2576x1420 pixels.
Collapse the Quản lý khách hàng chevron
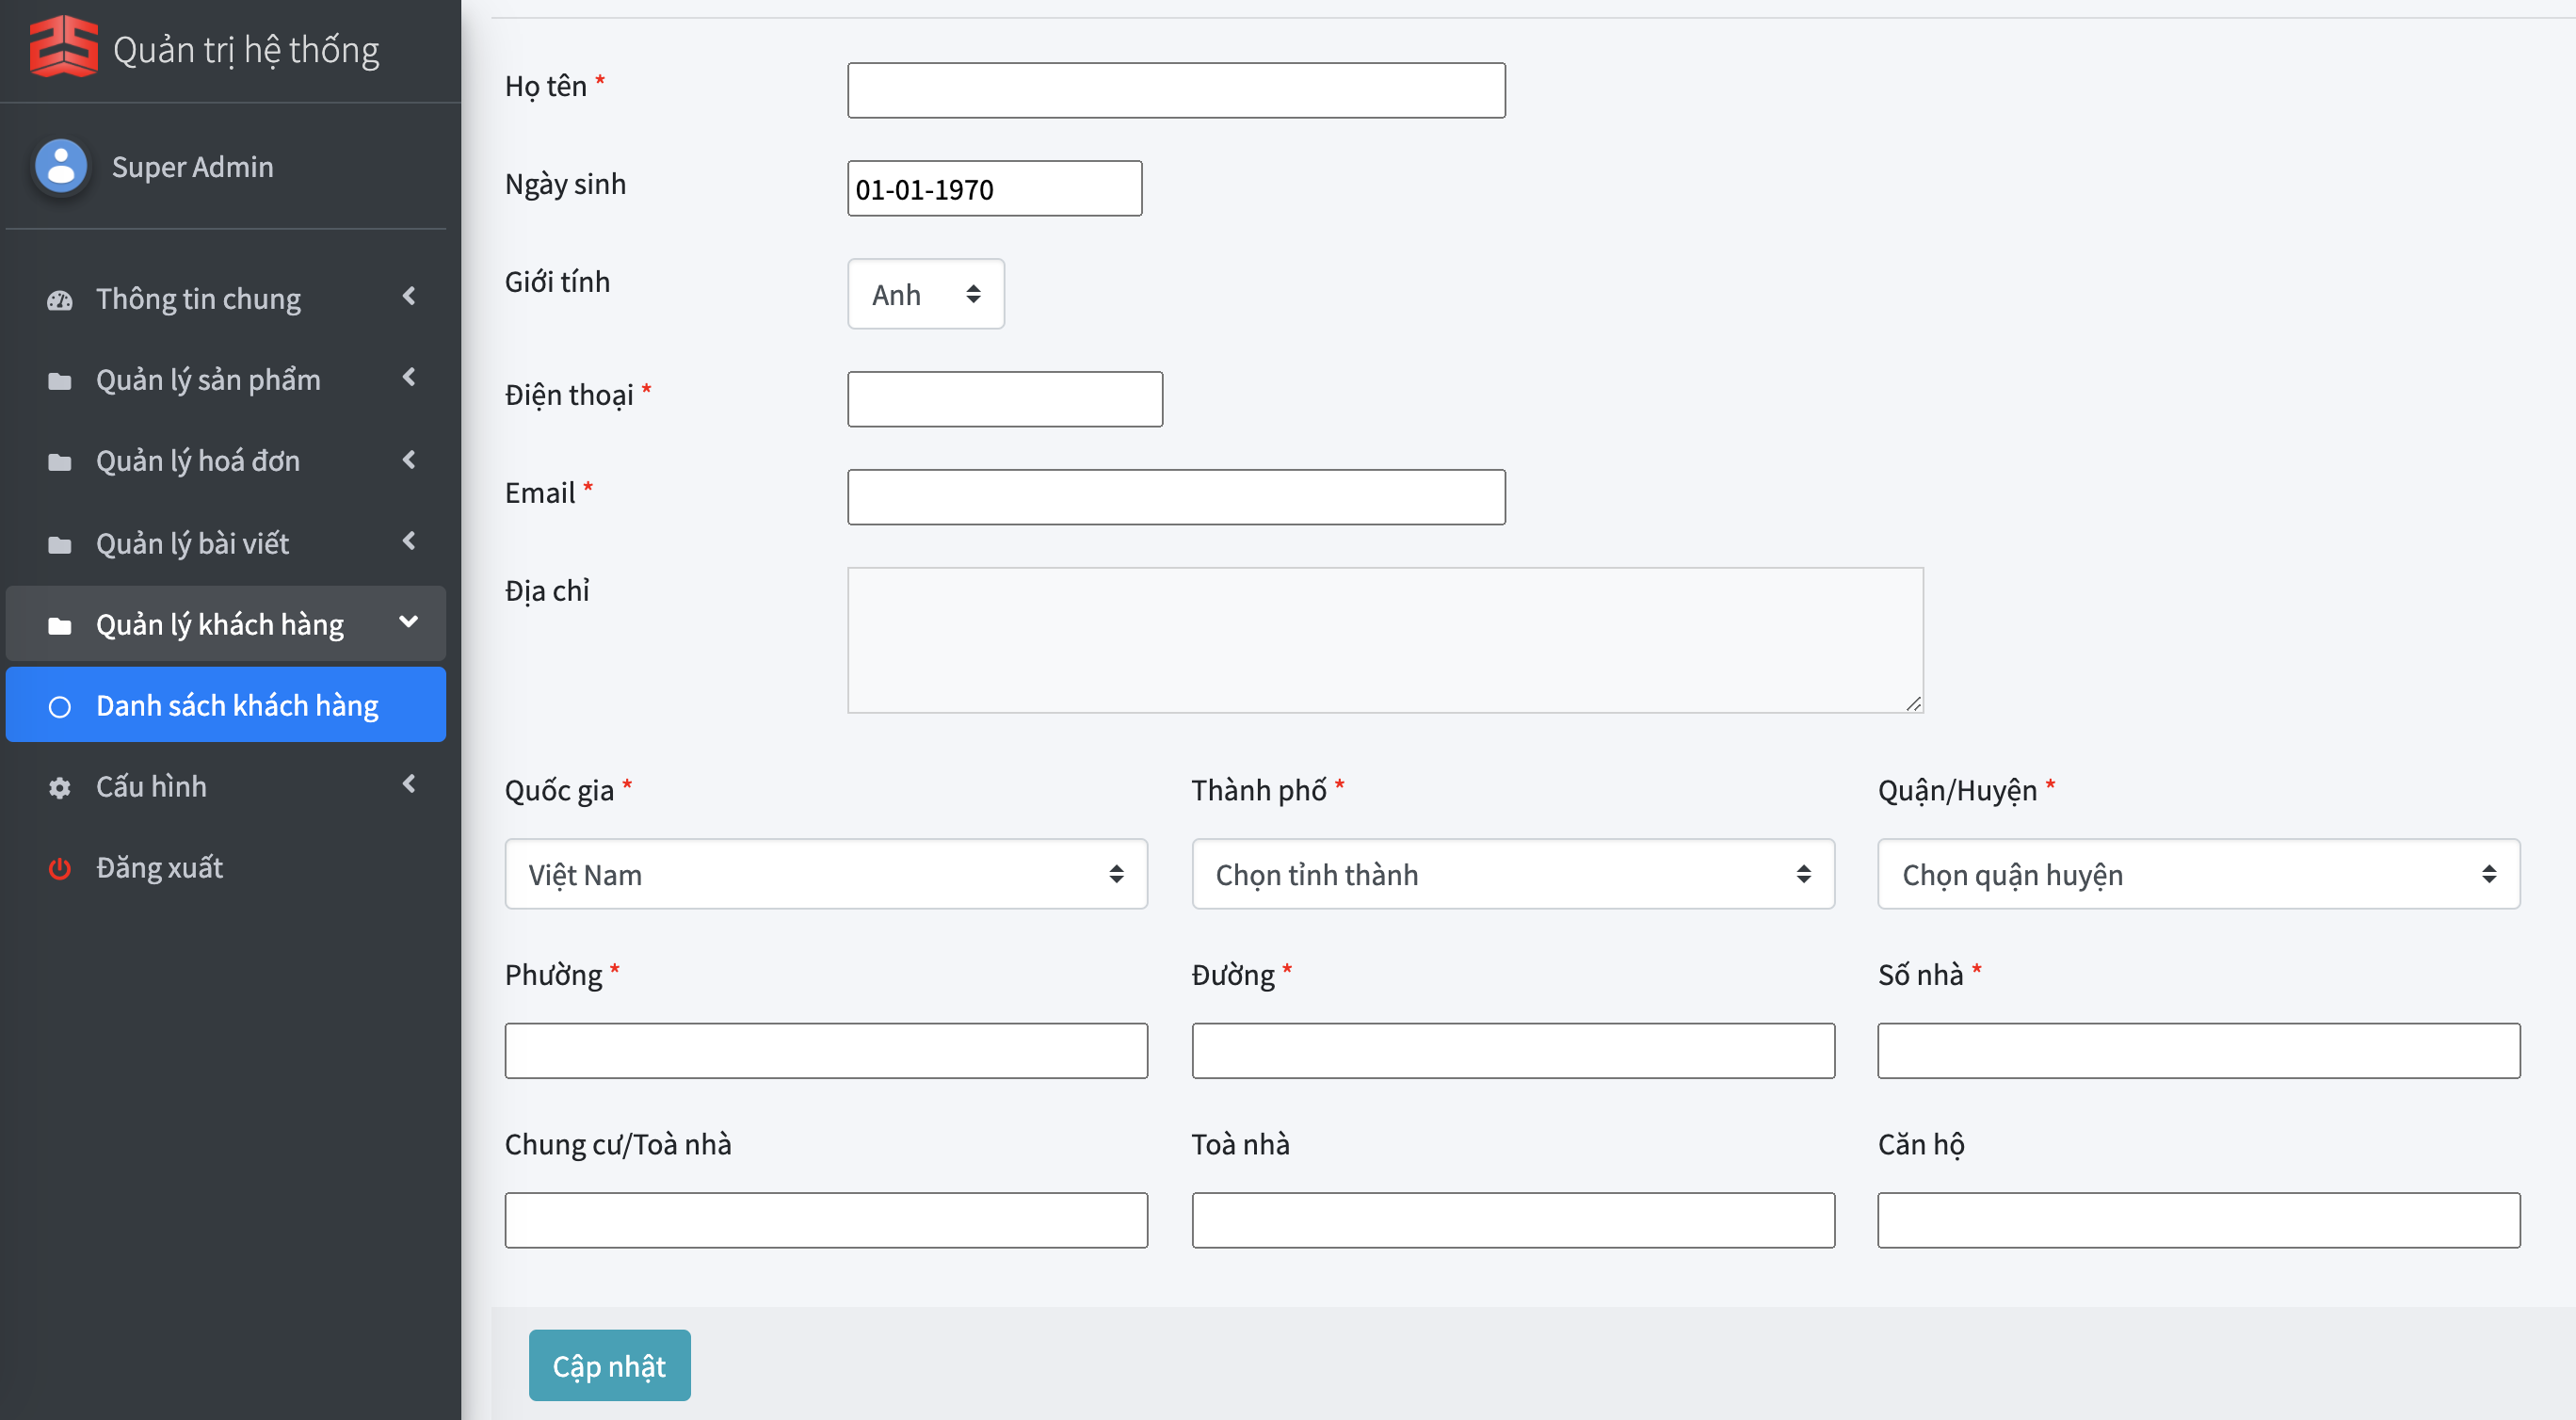click(409, 622)
